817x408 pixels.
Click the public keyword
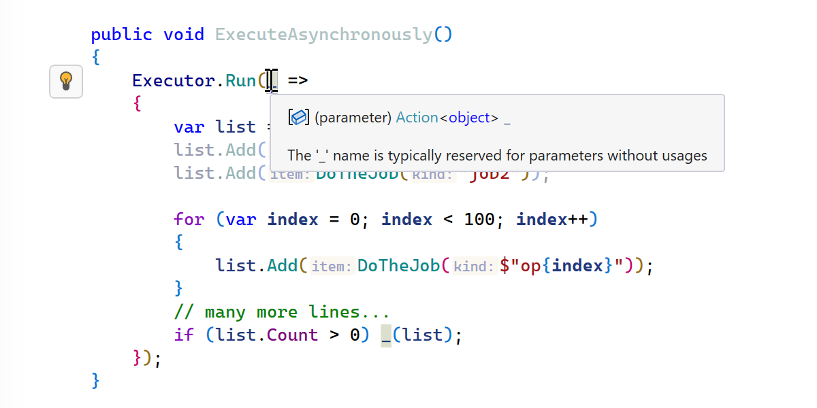121,34
